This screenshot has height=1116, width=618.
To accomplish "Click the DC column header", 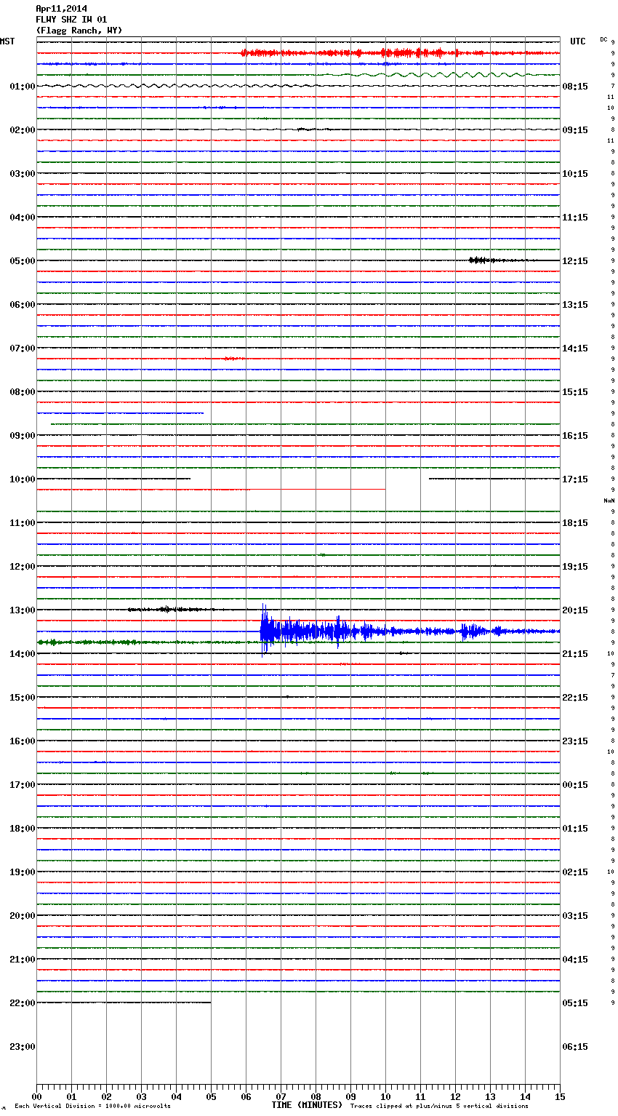I will point(603,39).
